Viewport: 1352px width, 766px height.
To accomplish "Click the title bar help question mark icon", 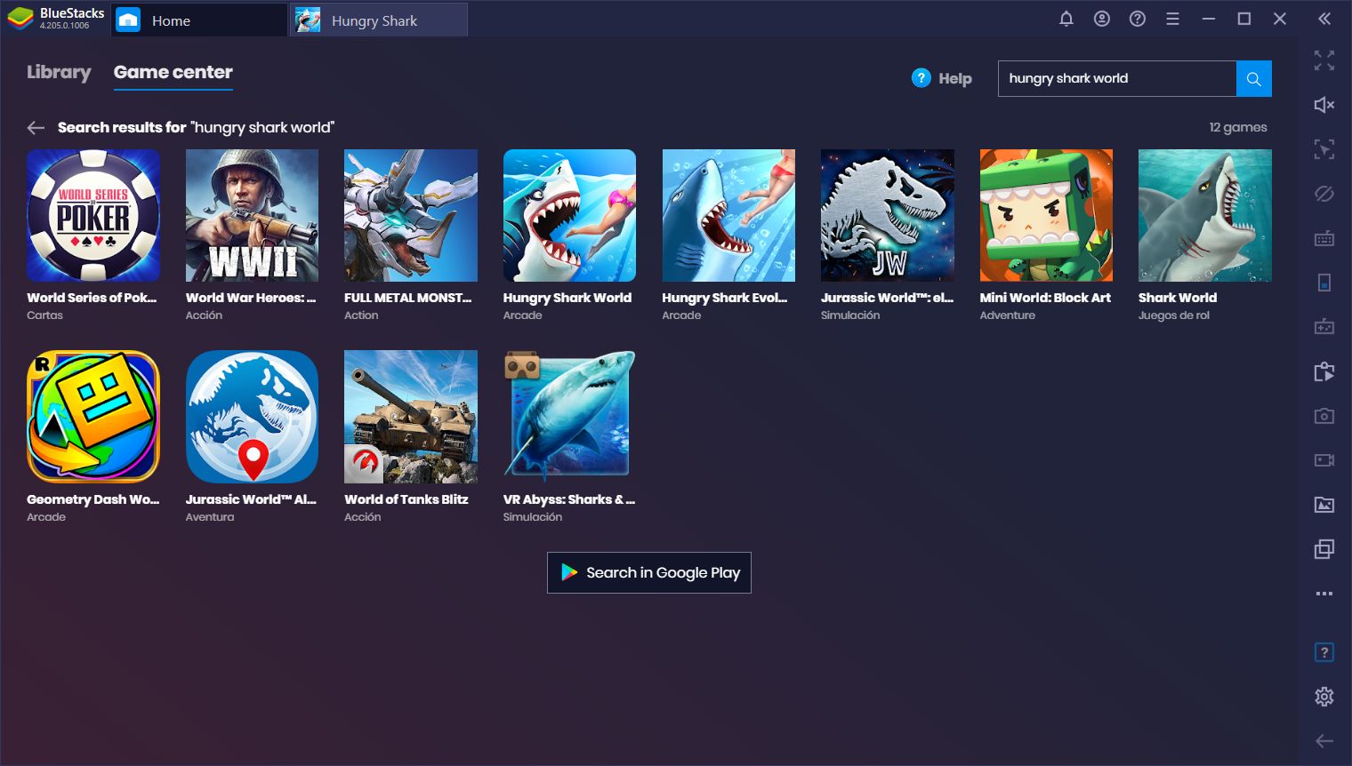I will [1138, 19].
